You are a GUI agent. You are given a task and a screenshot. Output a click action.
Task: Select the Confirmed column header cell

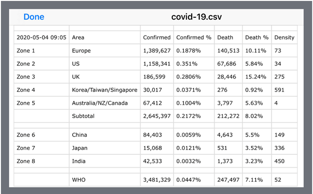click(156, 37)
